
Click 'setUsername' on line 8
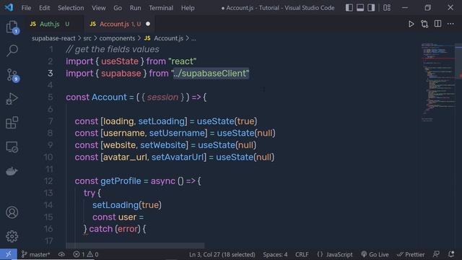(x=177, y=133)
